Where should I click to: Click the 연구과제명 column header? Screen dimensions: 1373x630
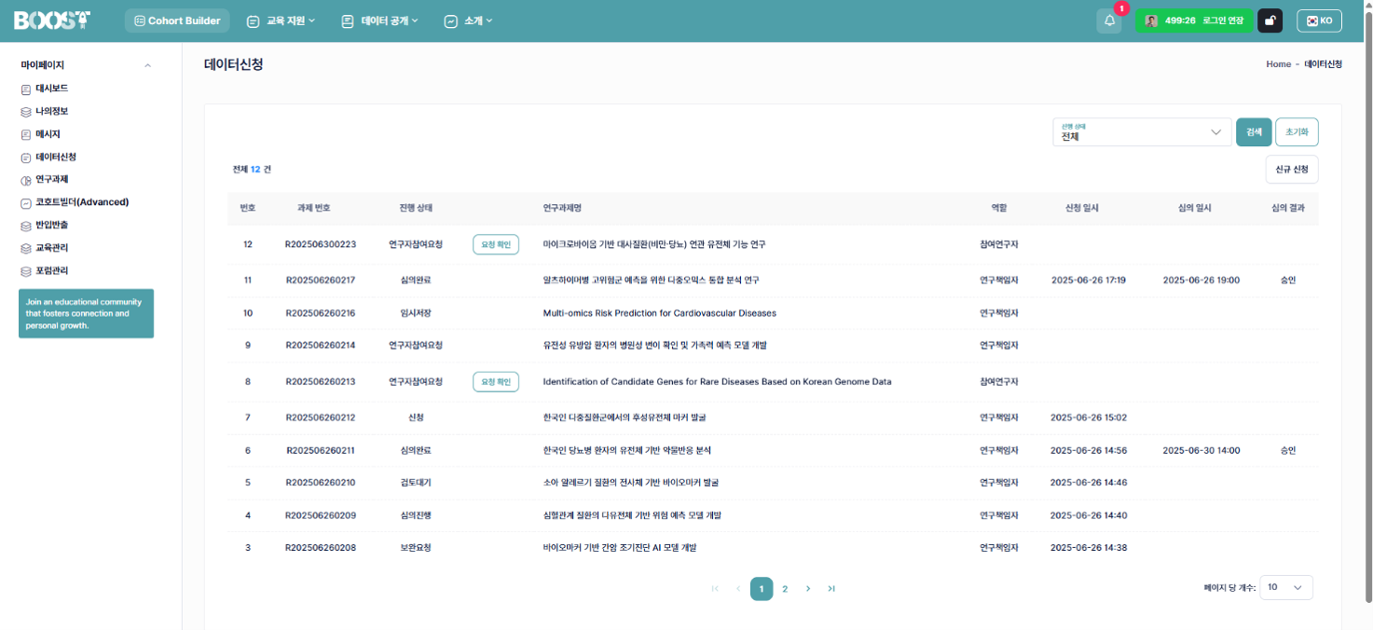click(562, 208)
